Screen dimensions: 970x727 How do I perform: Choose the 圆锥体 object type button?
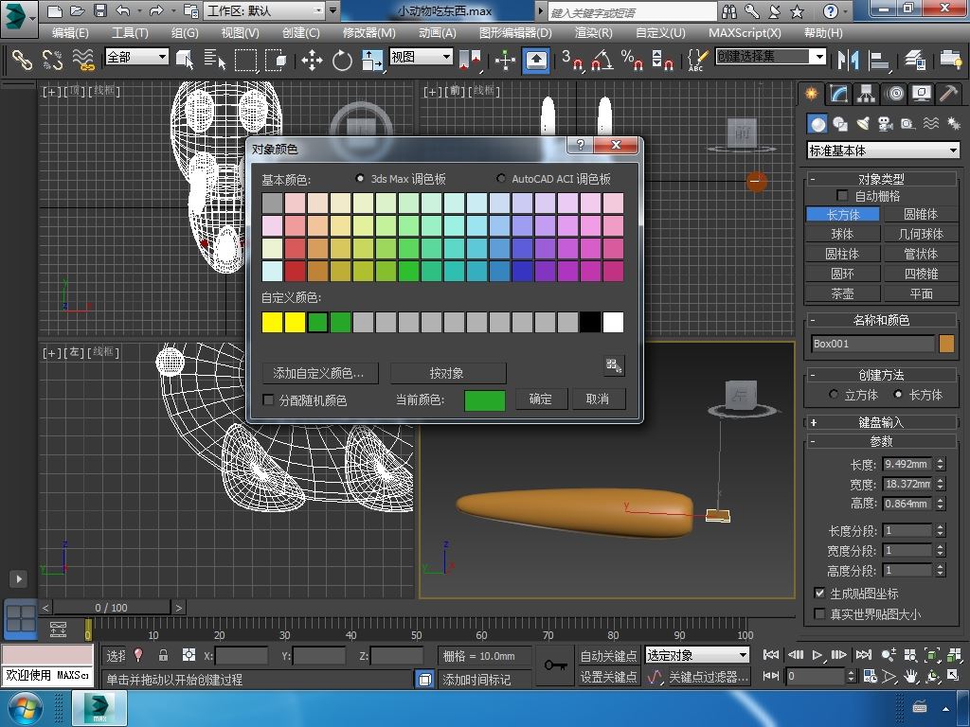click(921, 215)
